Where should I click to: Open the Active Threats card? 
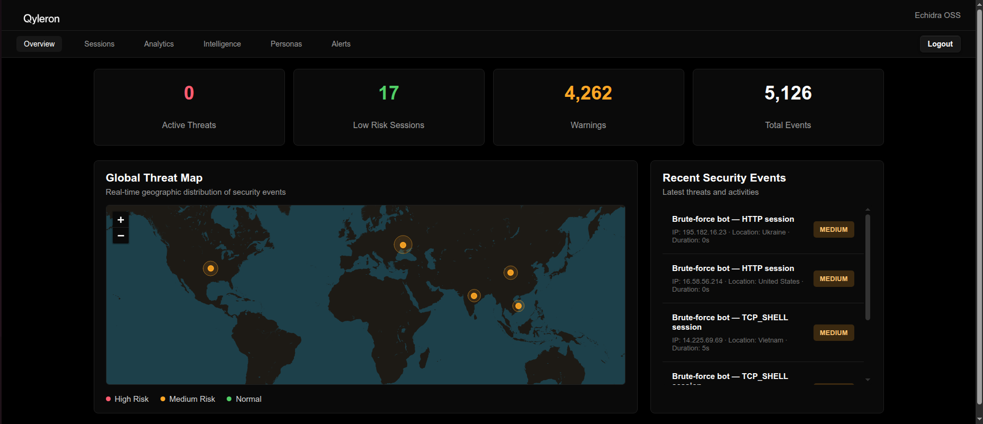[189, 107]
